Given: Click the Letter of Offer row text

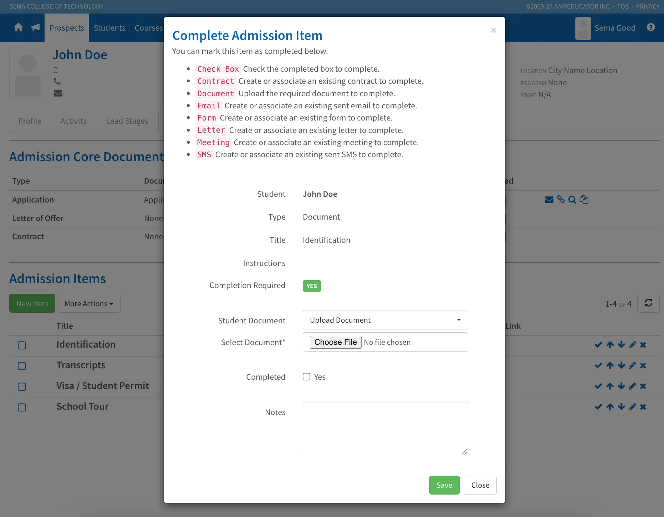Looking at the screenshot, I should point(37,218).
